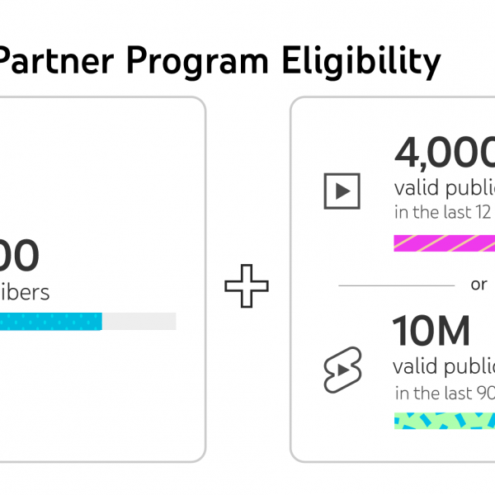Click the Partner Program Eligibility heading

[x=219, y=61]
